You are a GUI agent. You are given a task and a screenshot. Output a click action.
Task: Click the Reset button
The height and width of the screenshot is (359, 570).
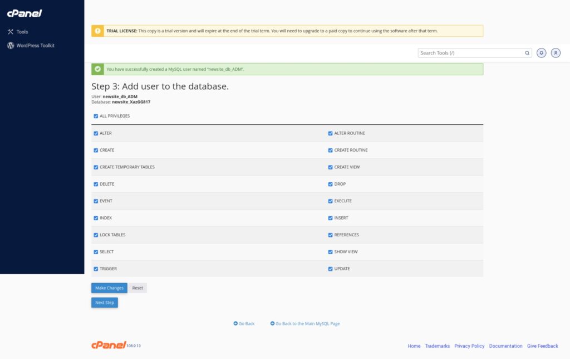[x=137, y=288]
